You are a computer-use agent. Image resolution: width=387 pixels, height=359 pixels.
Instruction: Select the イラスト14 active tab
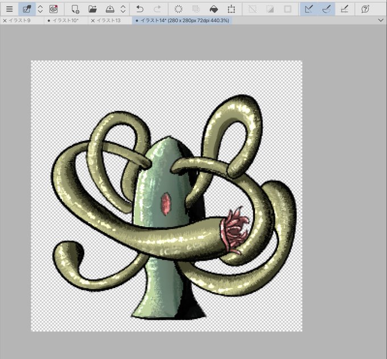[182, 20]
